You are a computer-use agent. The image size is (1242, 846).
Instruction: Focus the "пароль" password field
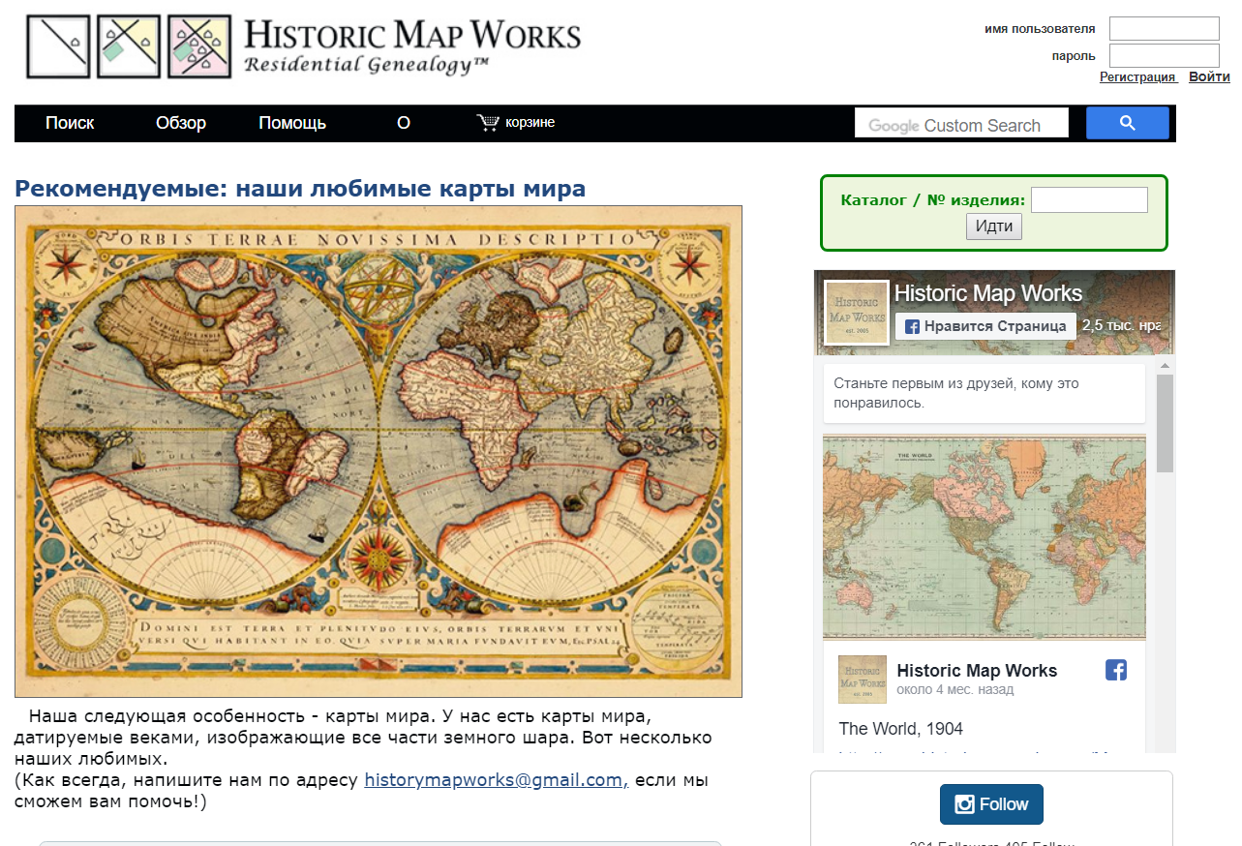(x=1165, y=55)
